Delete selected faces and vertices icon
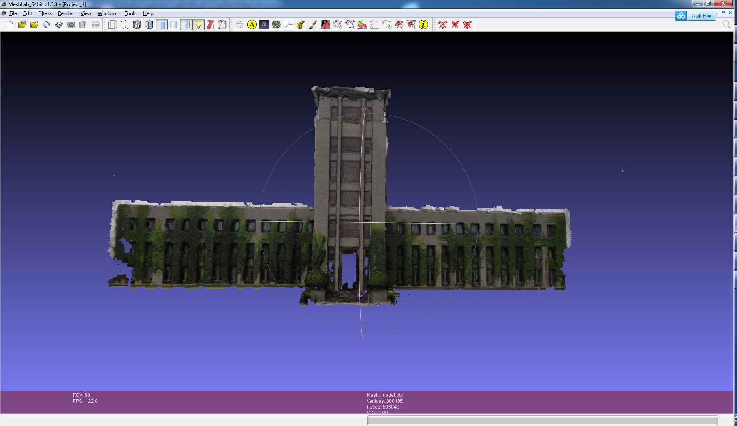 467,24
